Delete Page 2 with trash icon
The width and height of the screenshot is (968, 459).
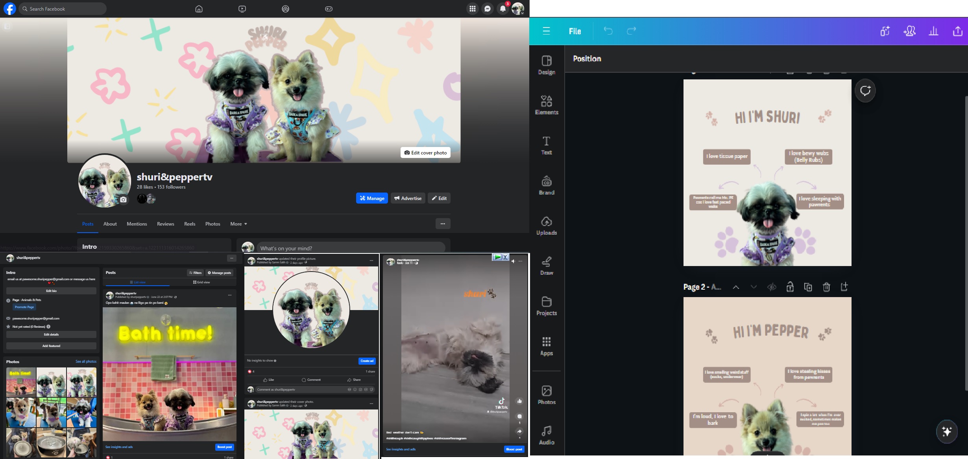[x=826, y=287]
